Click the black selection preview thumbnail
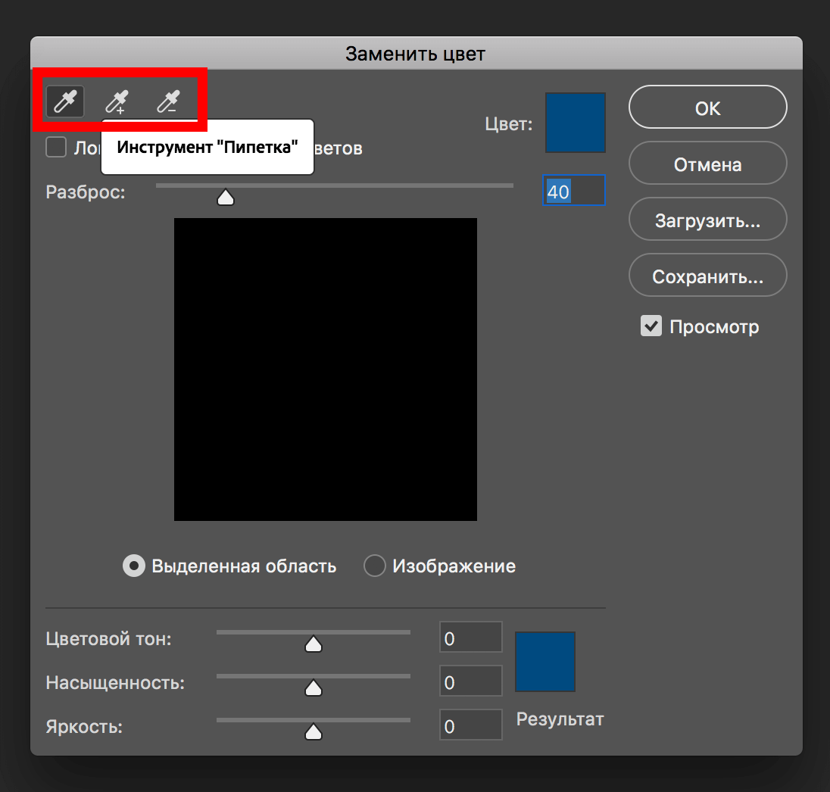 click(326, 369)
